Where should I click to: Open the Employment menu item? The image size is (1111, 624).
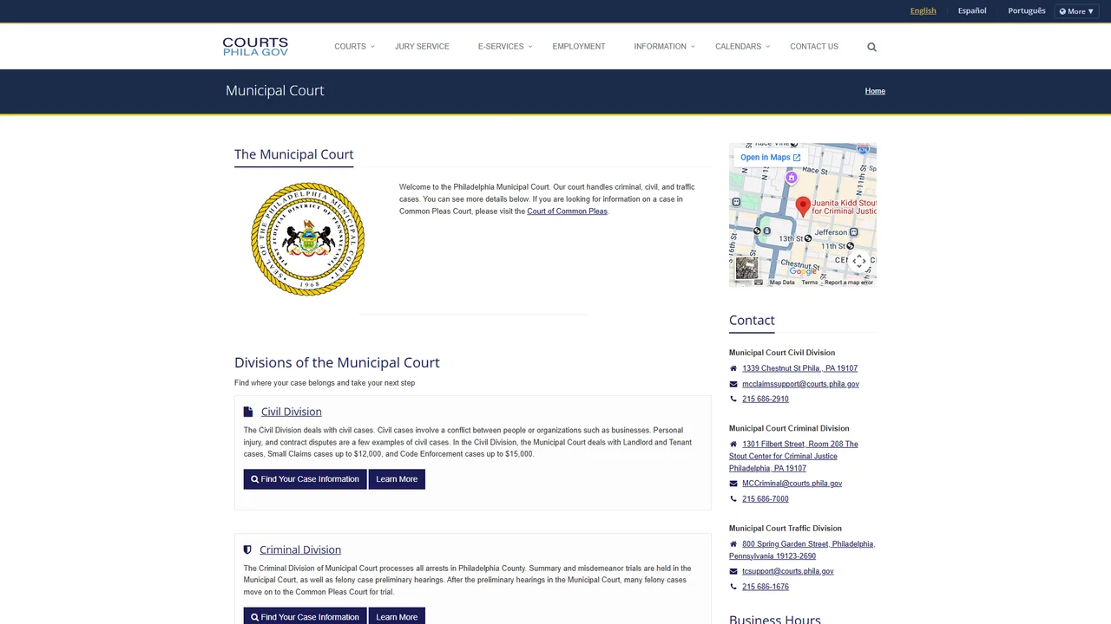point(579,47)
